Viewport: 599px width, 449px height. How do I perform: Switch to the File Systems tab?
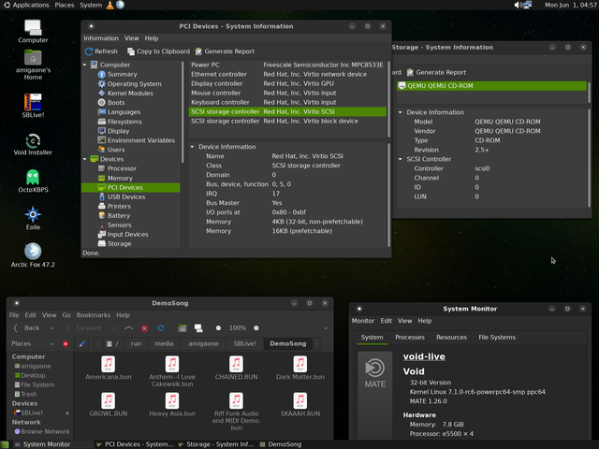pyautogui.click(x=497, y=337)
